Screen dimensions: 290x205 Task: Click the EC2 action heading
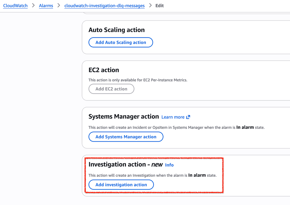coord(104,70)
